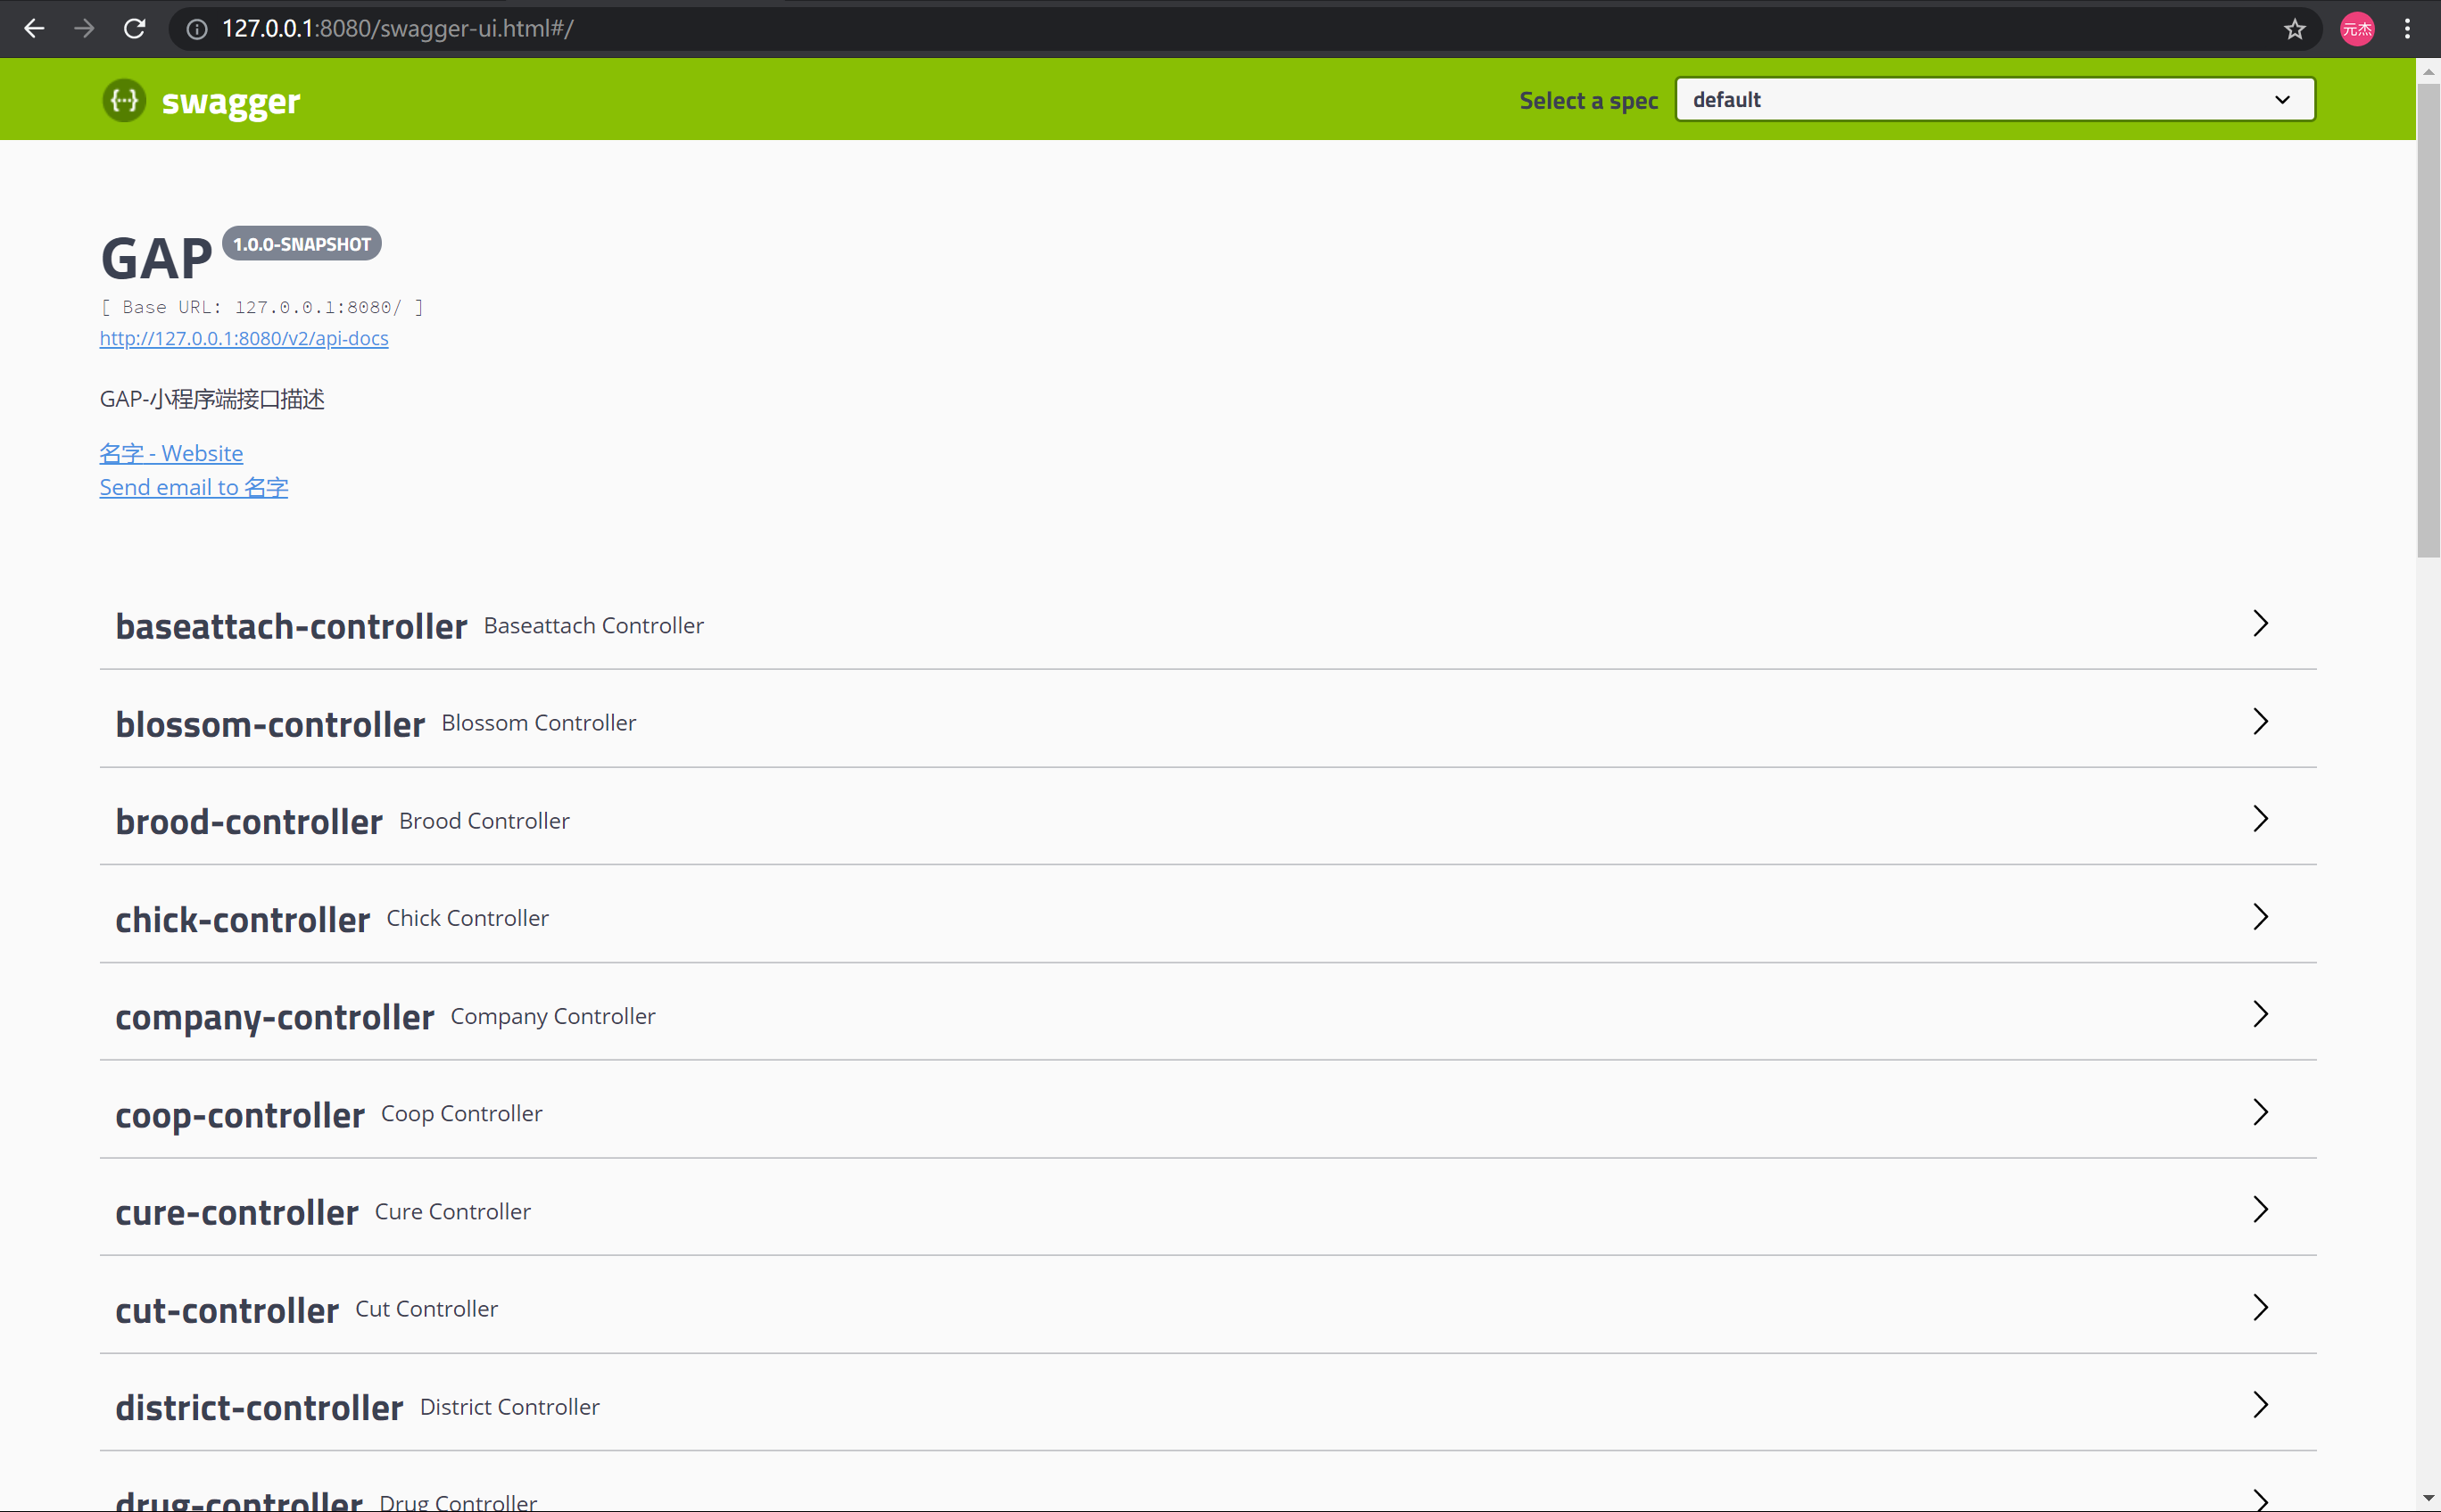Click the pink profile avatar icon
This screenshot has height=1512, width=2441.
pyautogui.click(x=2356, y=29)
